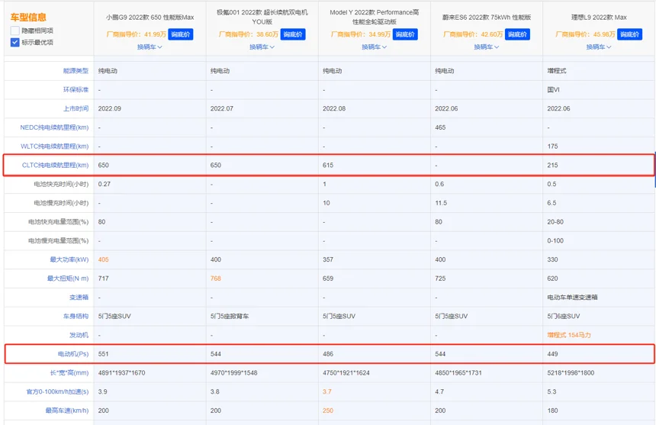Click the 电池慢充电量范围(%) label

click(58, 240)
